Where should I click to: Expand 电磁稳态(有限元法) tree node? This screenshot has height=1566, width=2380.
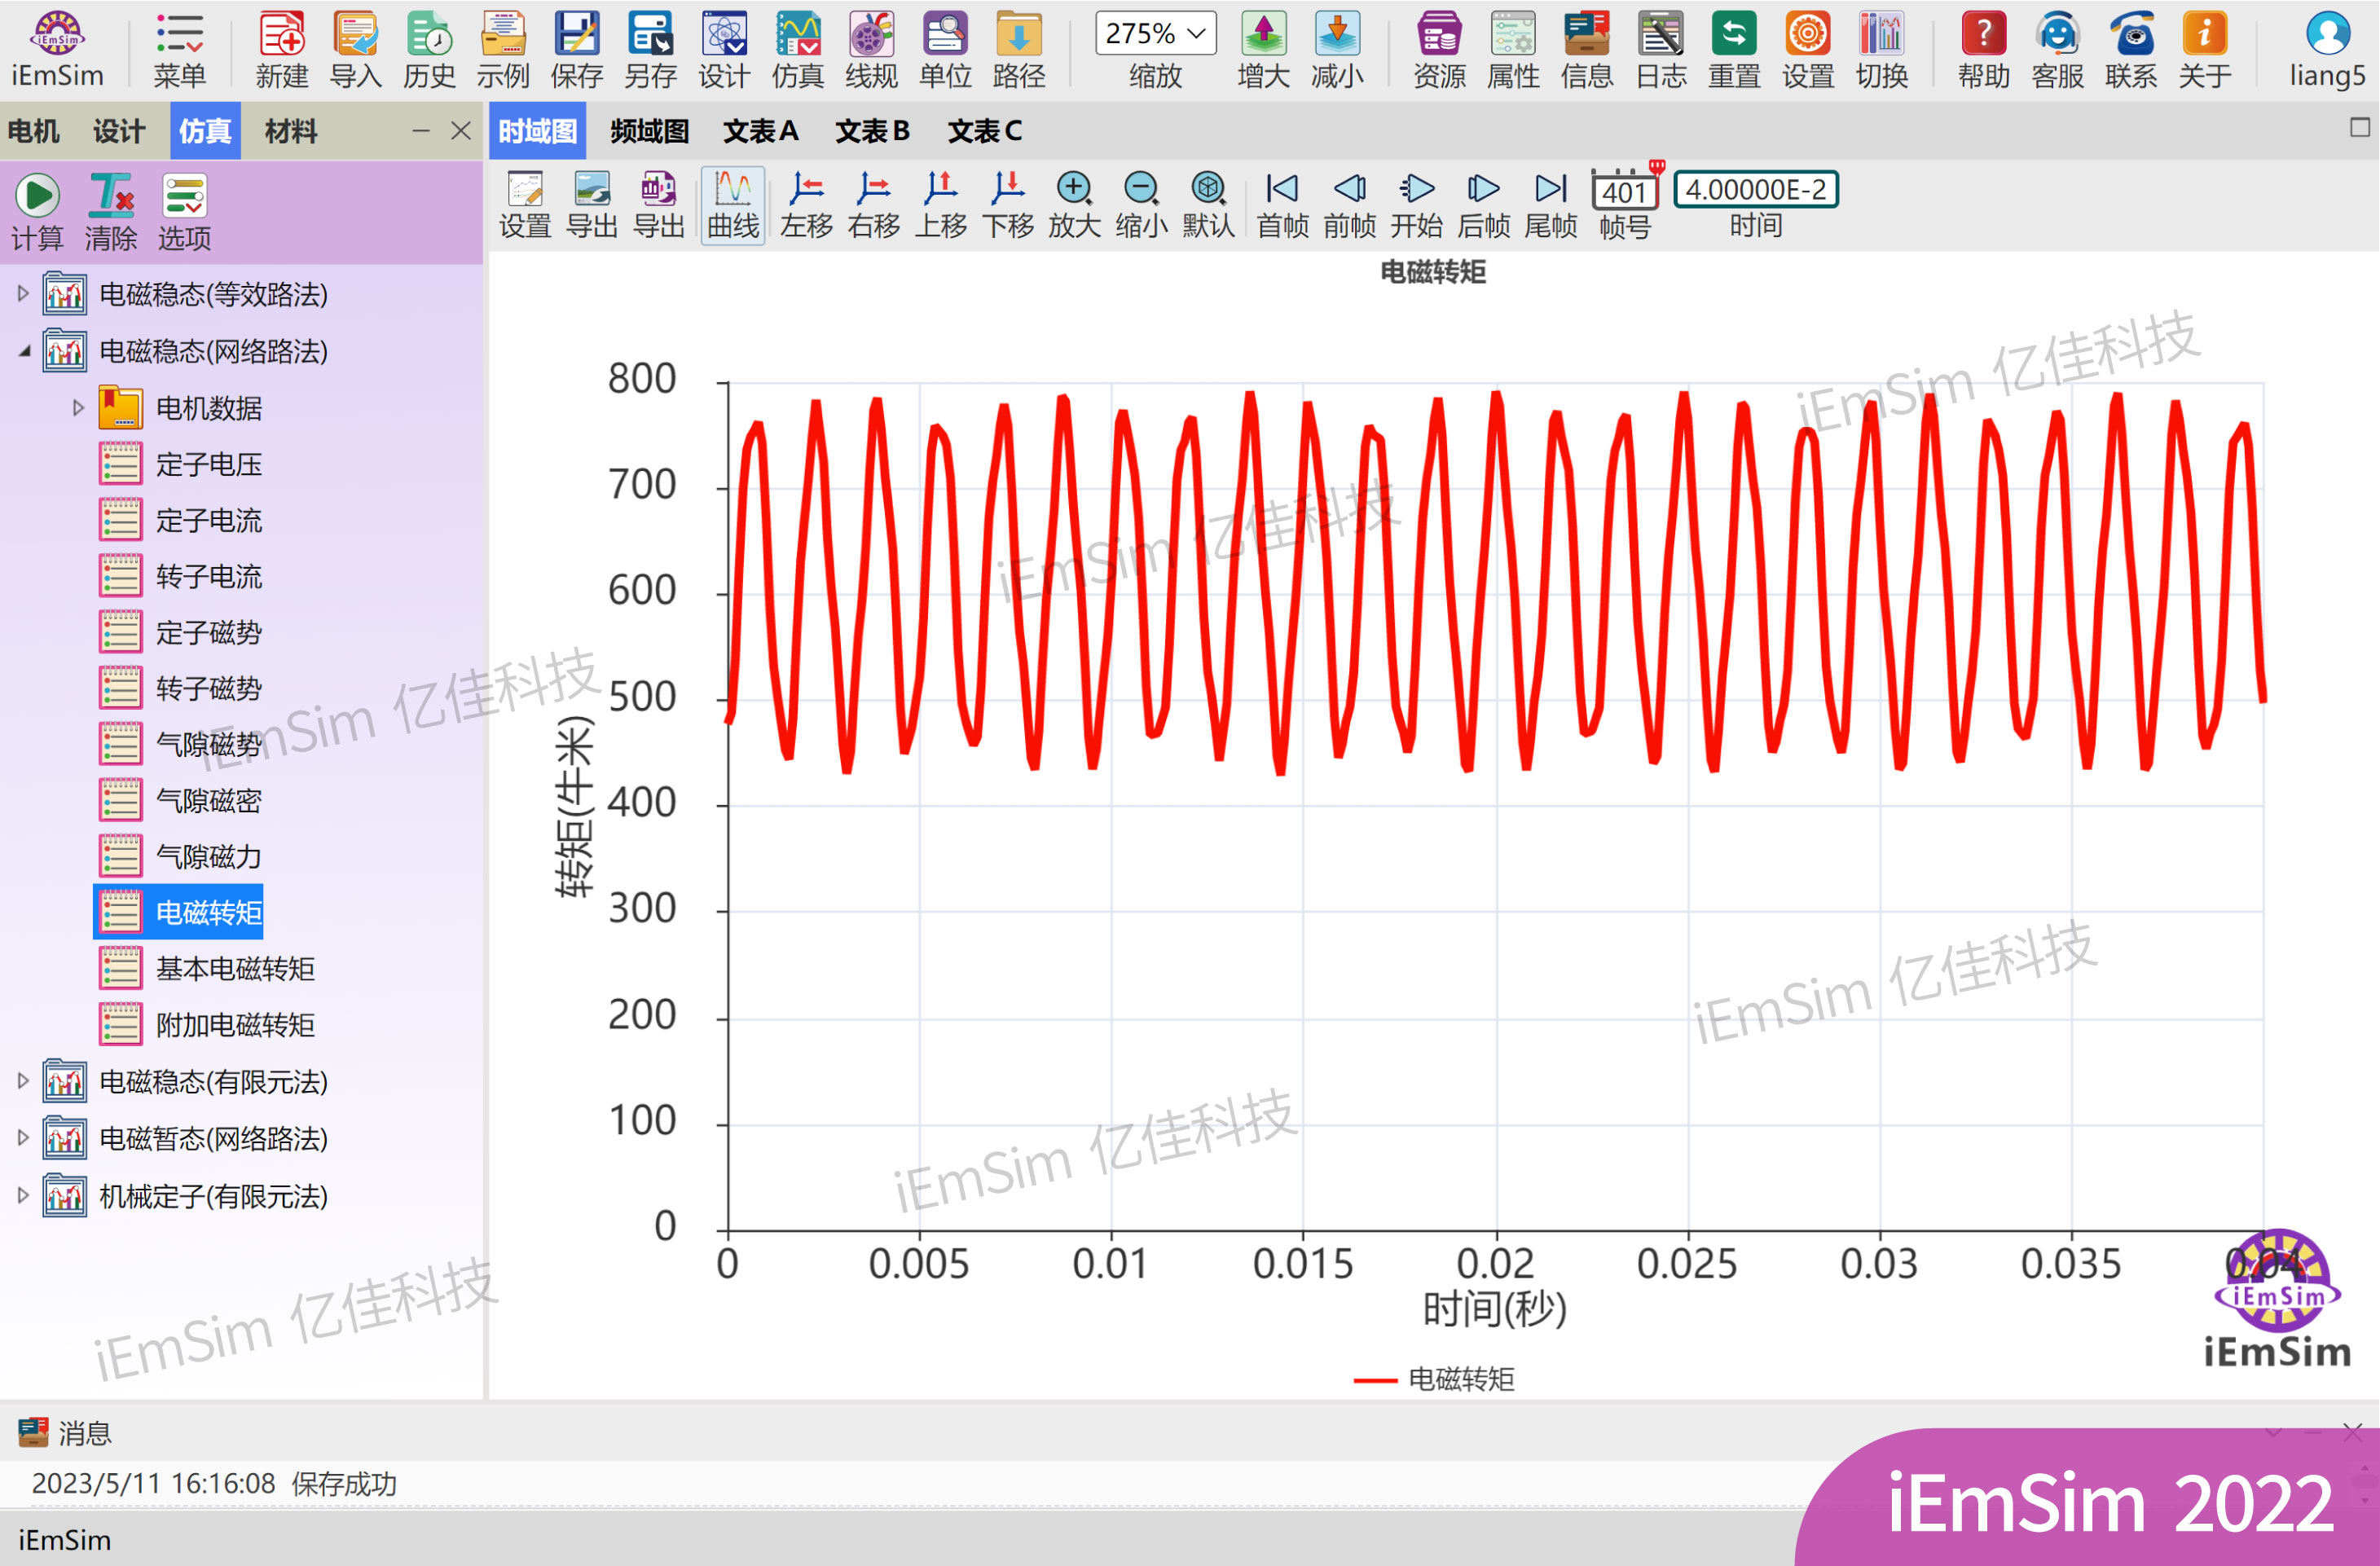pyautogui.click(x=23, y=1081)
